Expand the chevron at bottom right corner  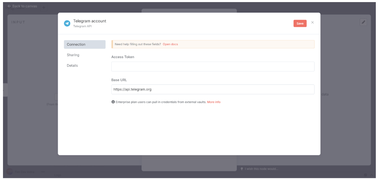click(x=372, y=175)
